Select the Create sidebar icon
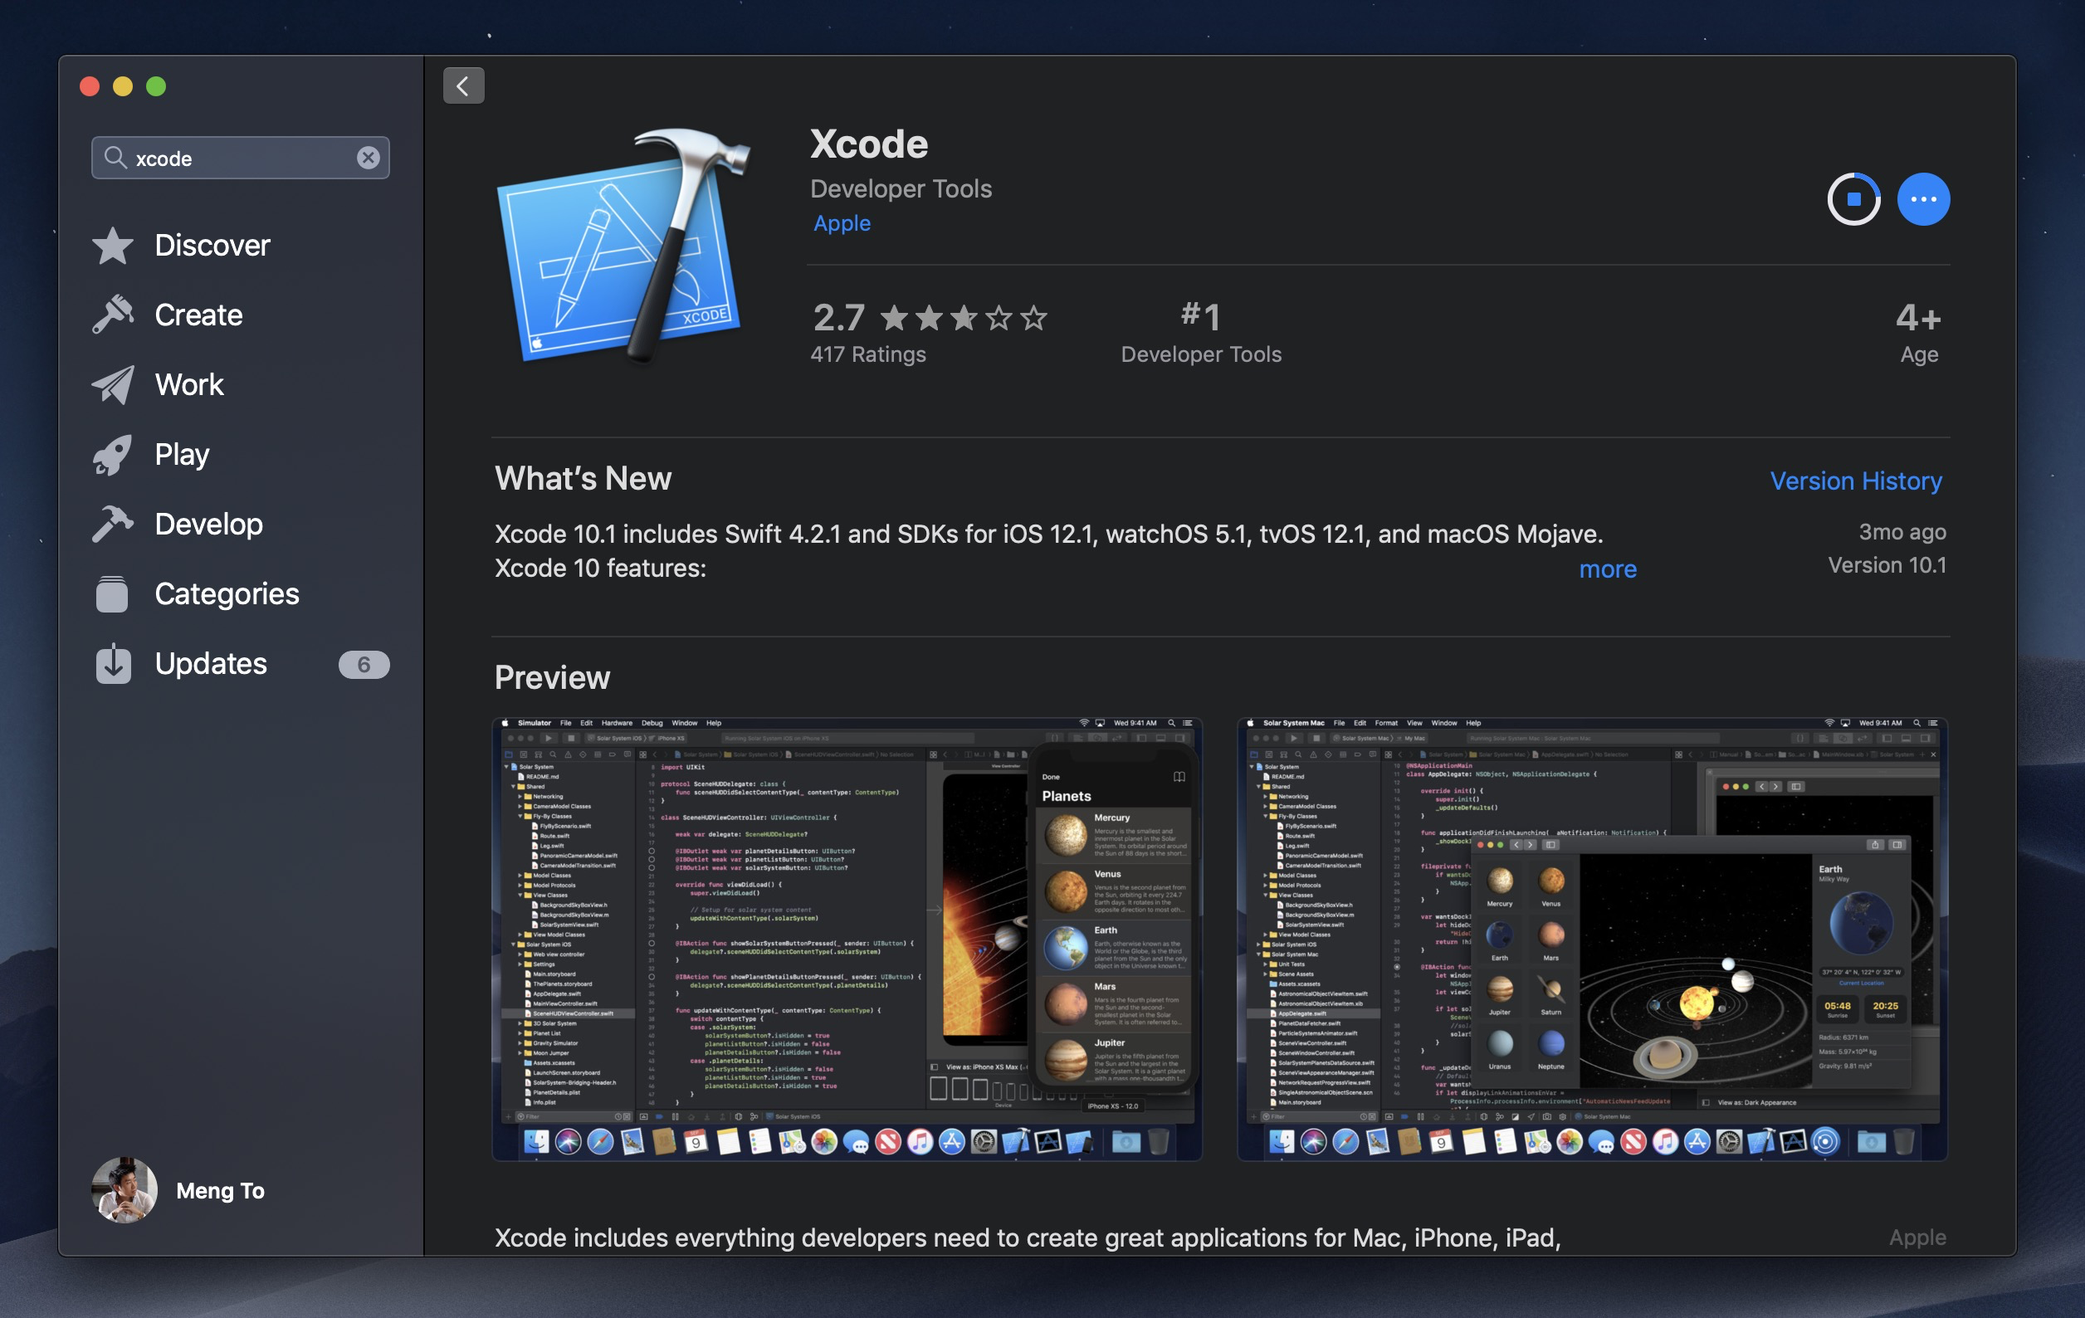This screenshot has width=2085, height=1318. click(x=115, y=313)
